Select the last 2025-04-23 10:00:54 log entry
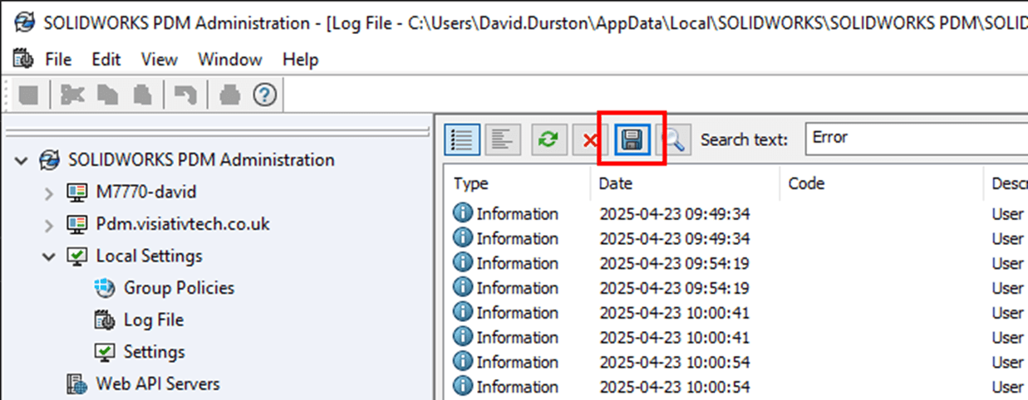 tap(738, 387)
